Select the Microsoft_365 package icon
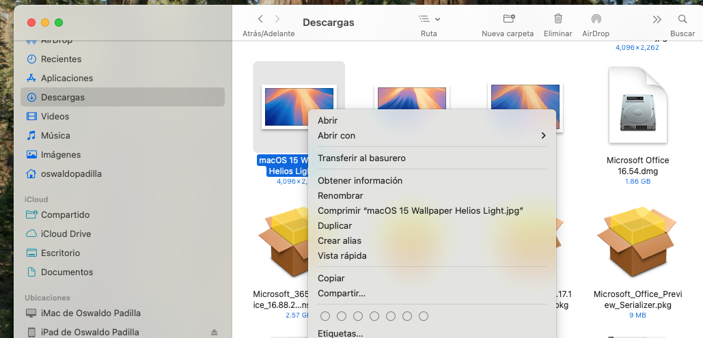The height and width of the screenshot is (338, 703). tap(284, 242)
